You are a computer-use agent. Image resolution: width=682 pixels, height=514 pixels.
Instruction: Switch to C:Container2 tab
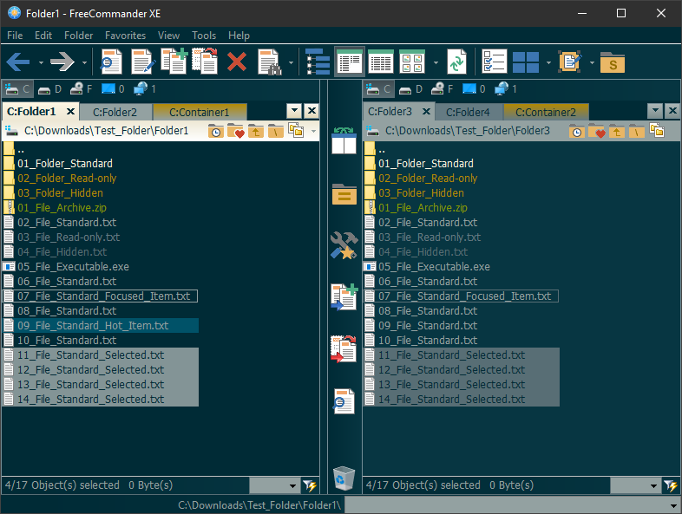click(x=546, y=112)
